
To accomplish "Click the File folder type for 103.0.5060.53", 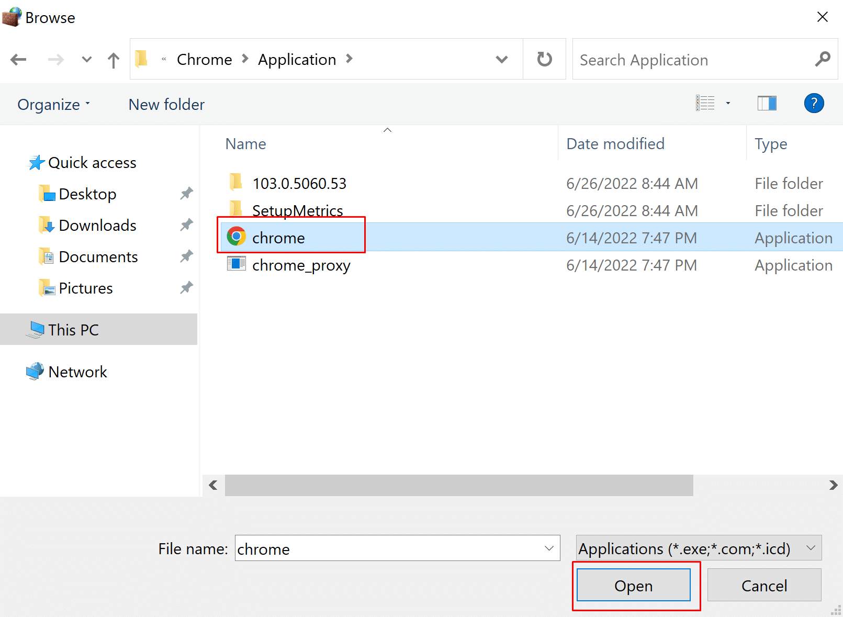I will pos(789,184).
